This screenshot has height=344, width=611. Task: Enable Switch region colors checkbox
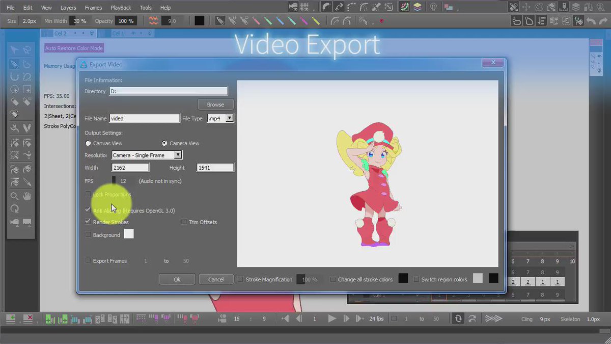[416, 279]
